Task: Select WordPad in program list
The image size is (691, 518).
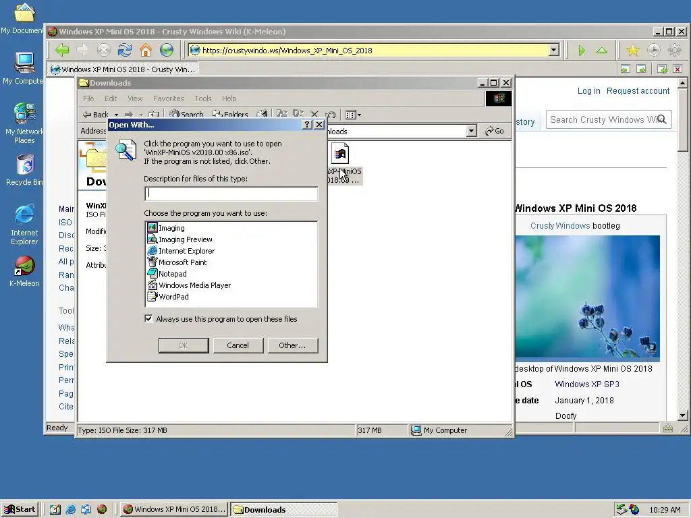Action: pyautogui.click(x=168, y=297)
